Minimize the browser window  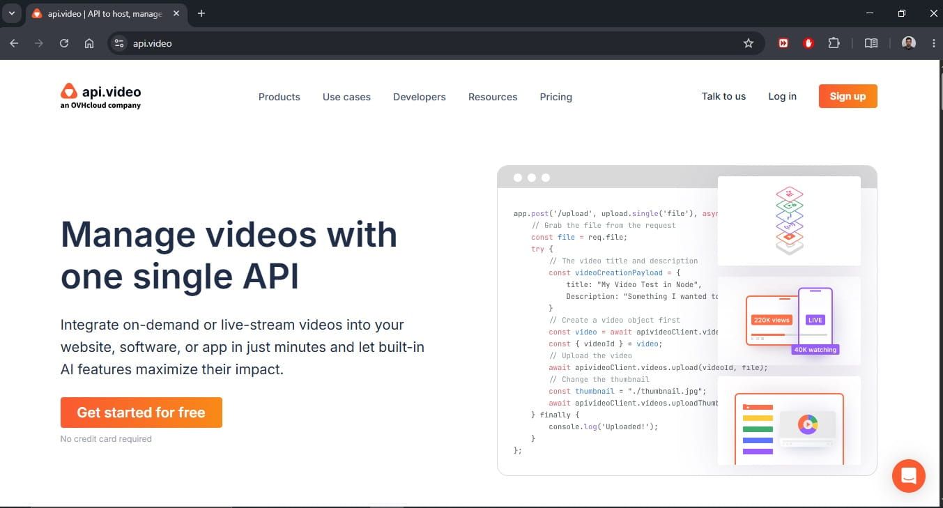(x=869, y=13)
